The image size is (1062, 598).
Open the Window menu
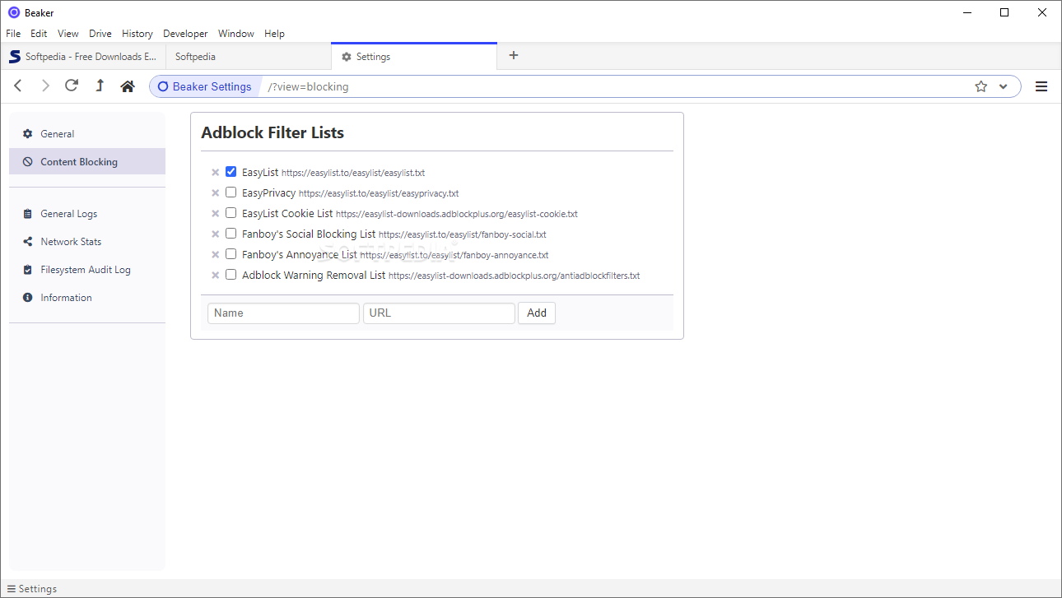pyautogui.click(x=236, y=34)
